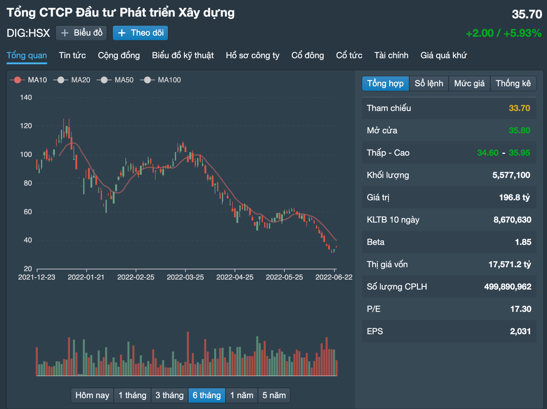The height and width of the screenshot is (409, 547).
Task: Click the plus icon on Biểu đồ button
Action: click(65, 33)
